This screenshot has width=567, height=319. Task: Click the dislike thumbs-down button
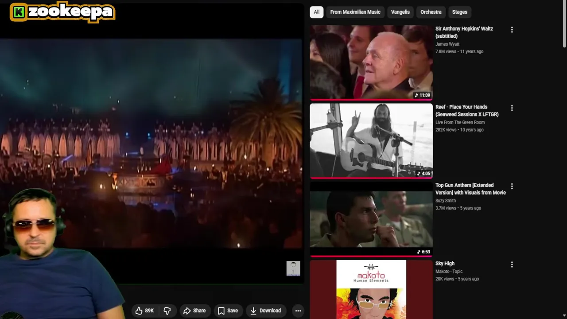167,311
